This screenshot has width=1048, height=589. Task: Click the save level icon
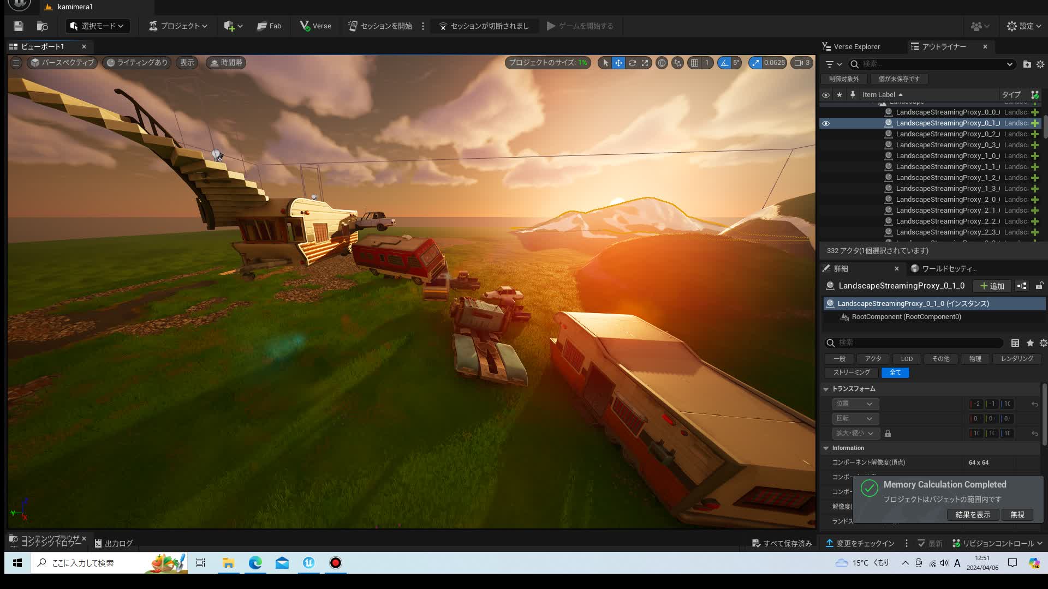coord(18,26)
